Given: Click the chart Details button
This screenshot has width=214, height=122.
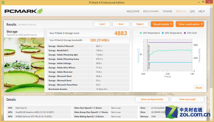Looking at the screenshot, I should coord(199,88).
